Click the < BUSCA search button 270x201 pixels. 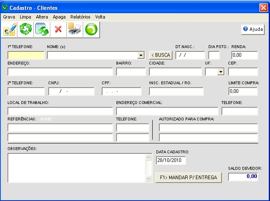(x=160, y=55)
